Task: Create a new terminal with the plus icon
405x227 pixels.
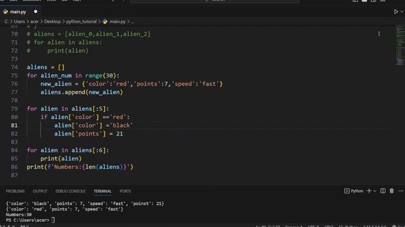Action: pyautogui.click(x=369, y=191)
